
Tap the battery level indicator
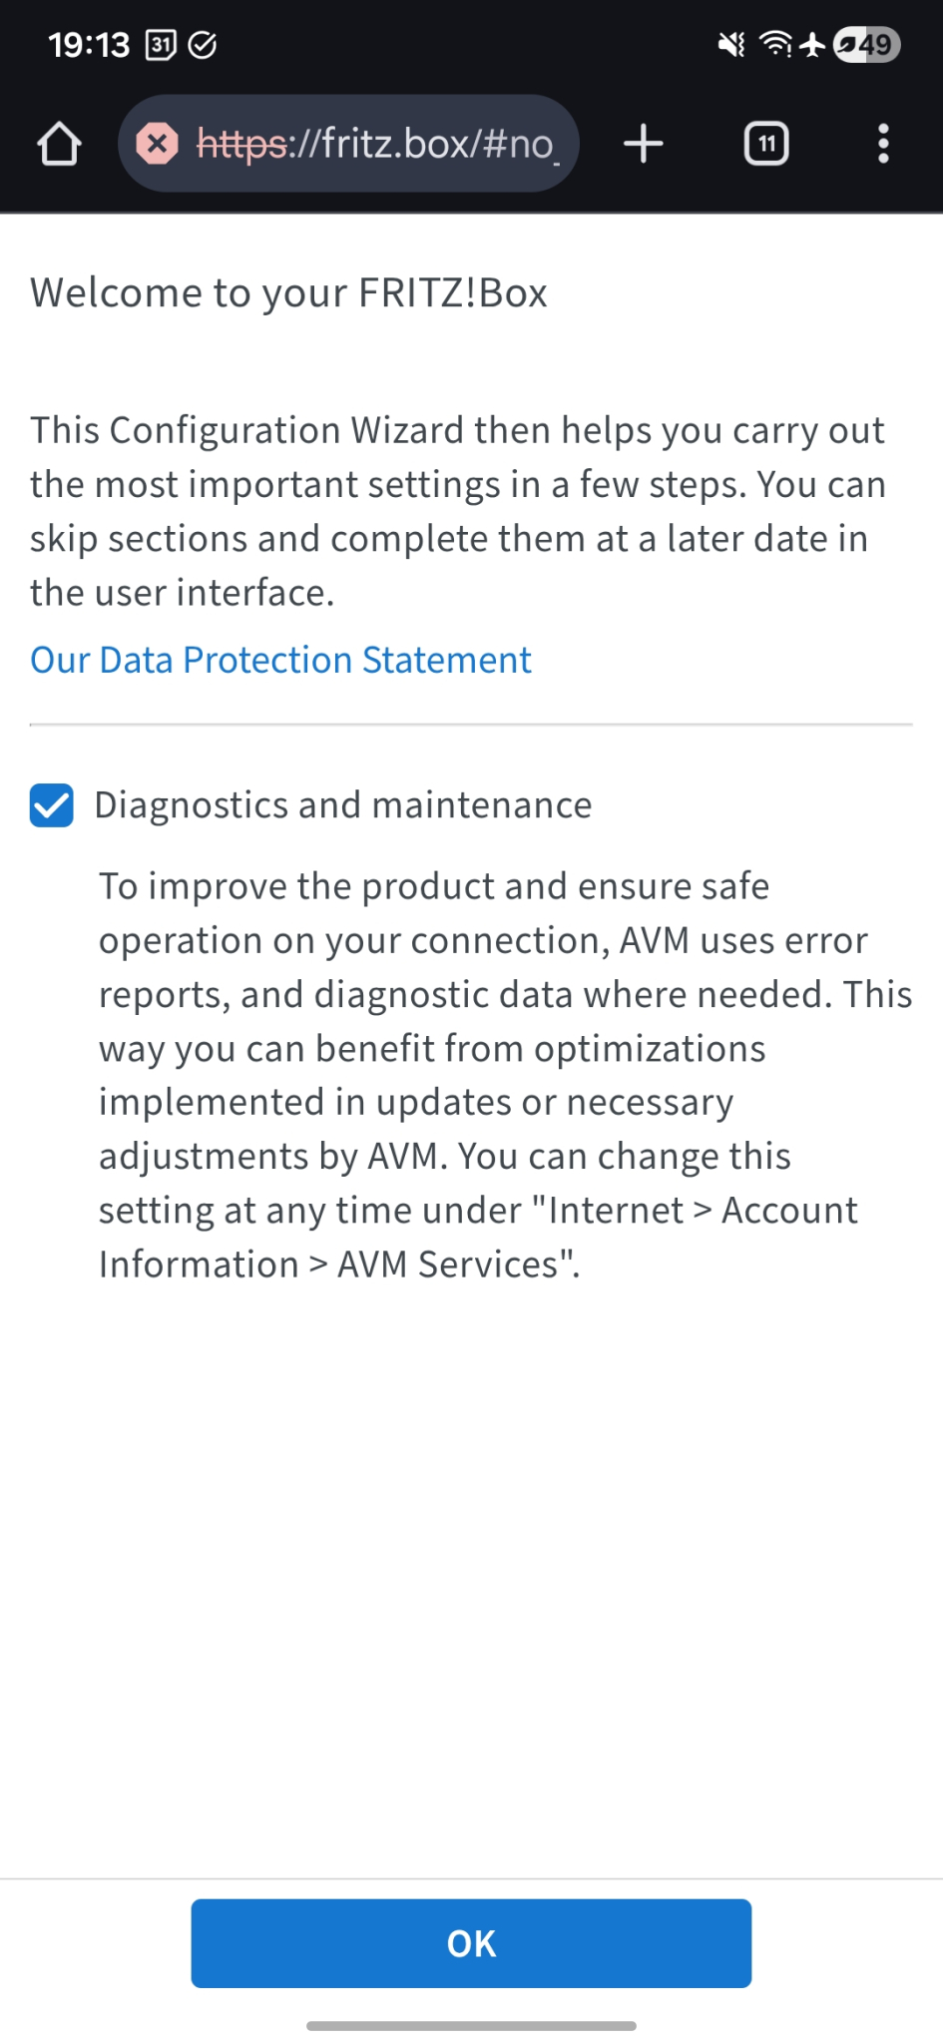(866, 45)
